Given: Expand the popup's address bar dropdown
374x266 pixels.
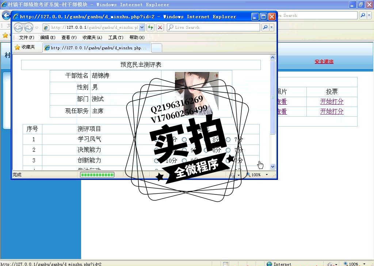Looking at the screenshot, I should click(x=142, y=27).
